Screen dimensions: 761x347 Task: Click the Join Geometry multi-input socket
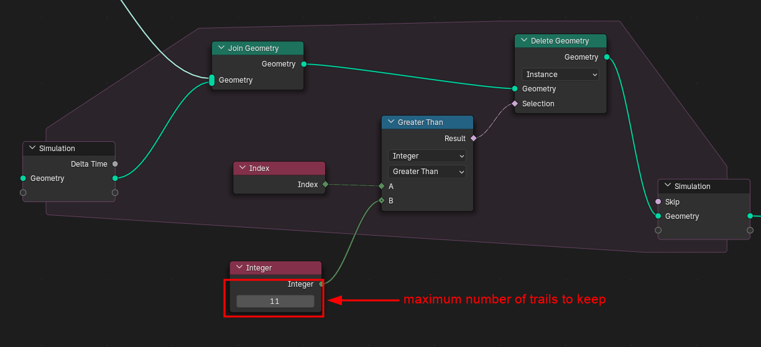click(212, 80)
